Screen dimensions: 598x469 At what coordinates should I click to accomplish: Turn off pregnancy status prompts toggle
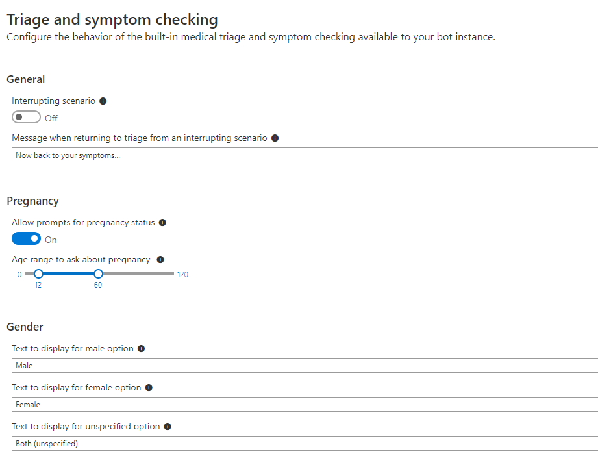pyautogui.click(x=27, y=239)
